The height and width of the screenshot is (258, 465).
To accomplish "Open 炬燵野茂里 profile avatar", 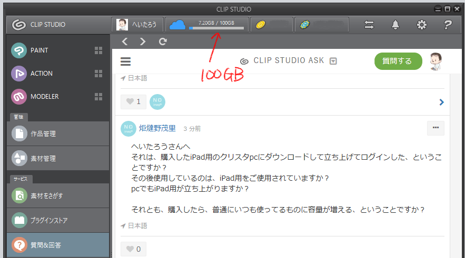I will (128, 128).
